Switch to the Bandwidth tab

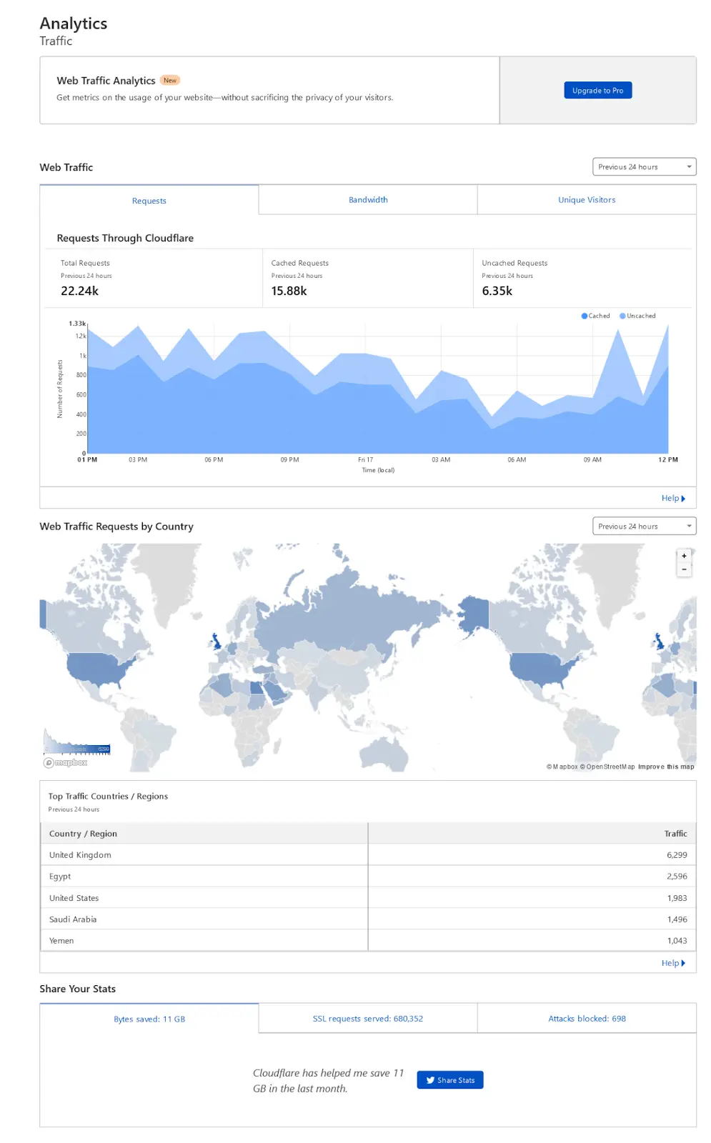click(368, 200)
